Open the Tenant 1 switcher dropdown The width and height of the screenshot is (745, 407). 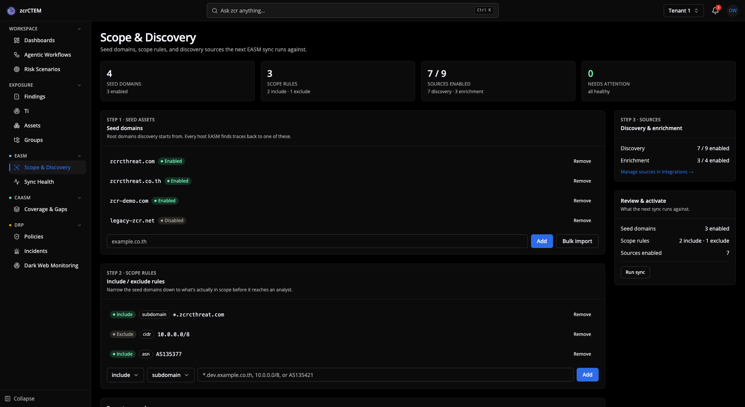[x=683, y=11]
